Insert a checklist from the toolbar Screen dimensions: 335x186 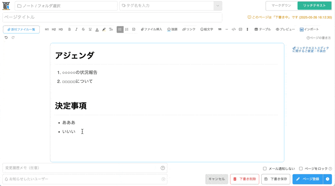[134, 29]
